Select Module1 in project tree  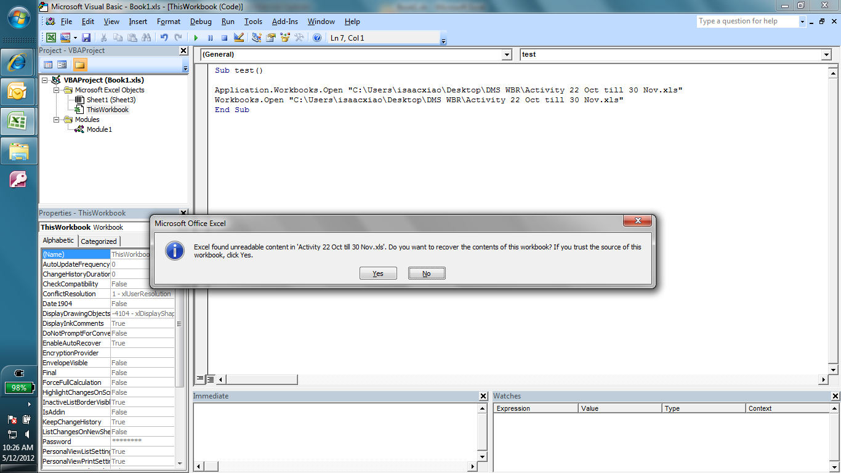[x=99, y=129]
